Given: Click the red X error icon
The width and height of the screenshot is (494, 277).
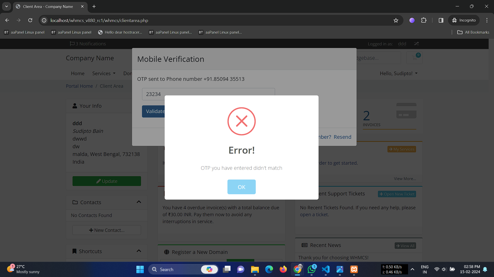Looking at the screenshot, I should (241, 121).
